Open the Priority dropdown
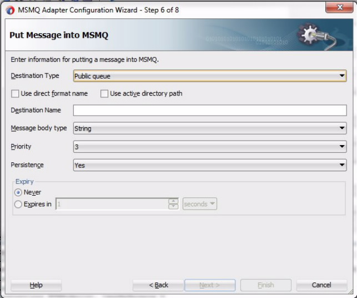The height and width of the screenshot is (298, 357). [x=210, y=147]
